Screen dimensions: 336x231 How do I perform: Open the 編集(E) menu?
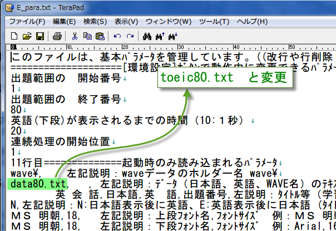64,21
